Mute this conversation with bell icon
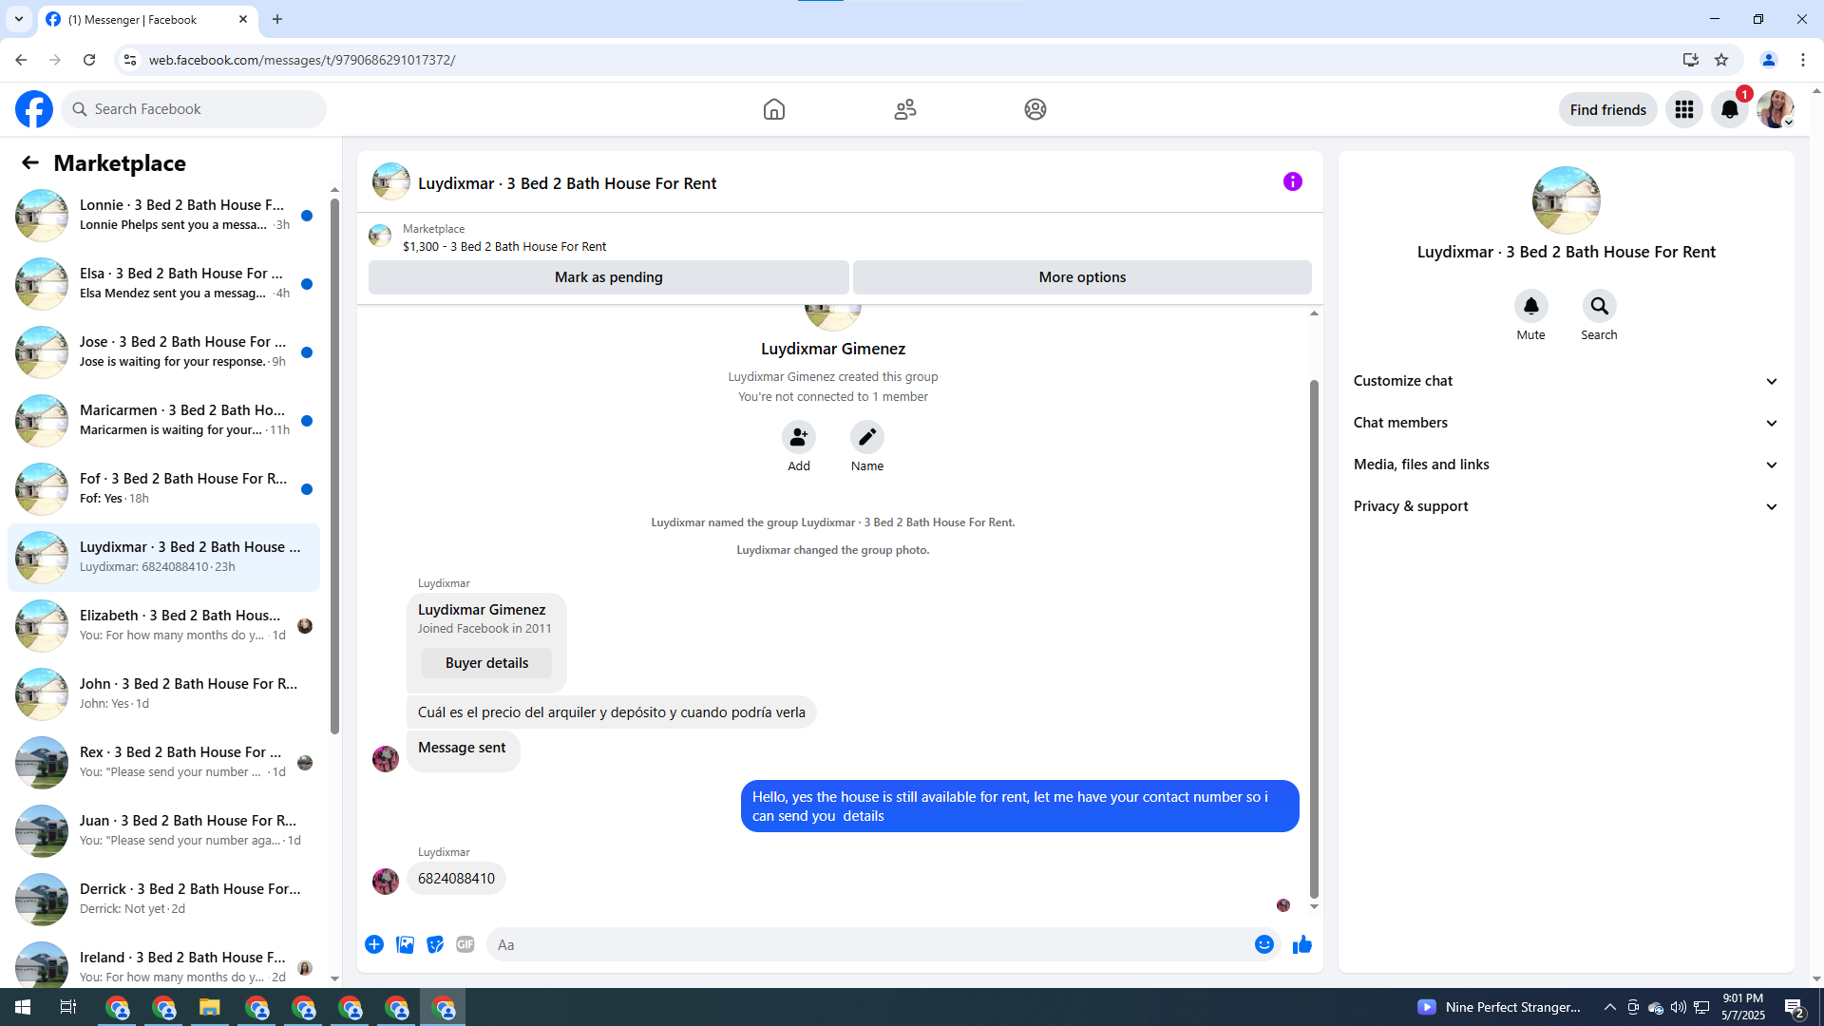 click(x=1530, y=306)
